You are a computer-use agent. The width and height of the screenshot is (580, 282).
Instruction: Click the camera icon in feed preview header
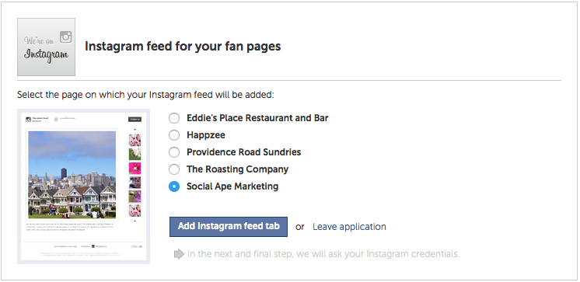29,120
